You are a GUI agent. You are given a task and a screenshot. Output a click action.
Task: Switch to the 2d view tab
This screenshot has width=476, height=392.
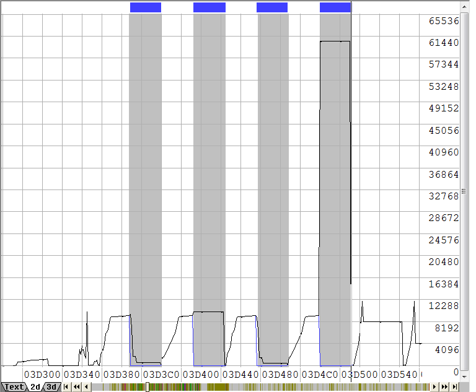click(x=35, y=387)
